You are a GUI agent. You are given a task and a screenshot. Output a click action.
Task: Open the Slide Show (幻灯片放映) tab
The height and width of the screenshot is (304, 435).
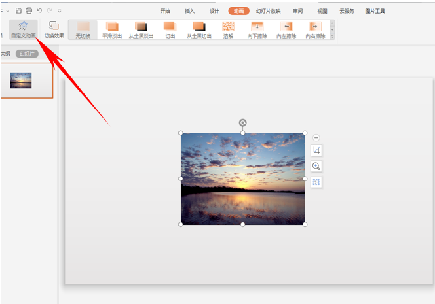pyautogui.click(x=268, y=11)
